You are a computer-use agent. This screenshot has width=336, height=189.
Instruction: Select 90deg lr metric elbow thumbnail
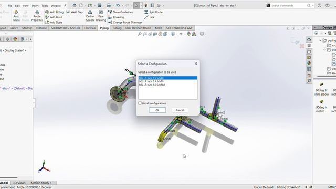[x=322, y=106]
